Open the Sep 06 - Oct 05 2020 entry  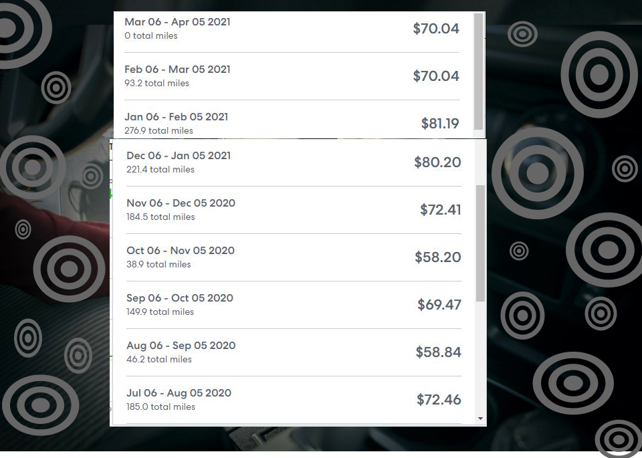tap(294, 305)
